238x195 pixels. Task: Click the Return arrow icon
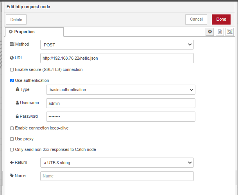(12, 162)
